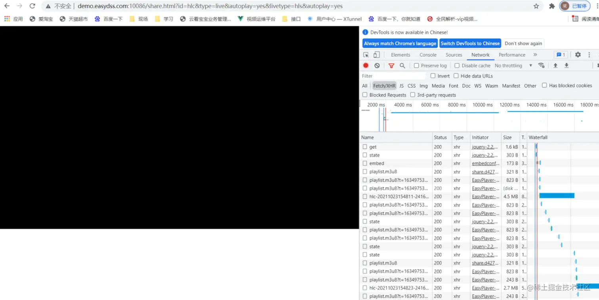Click the 10000 ms marker in network timeline

[x=483, y=104]
